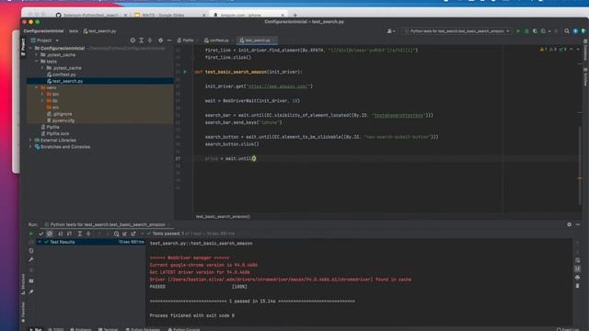The height and width of the screenshot is (331, 589).
Task: Open the Python Packages tool button
Action: pos(143,329)
